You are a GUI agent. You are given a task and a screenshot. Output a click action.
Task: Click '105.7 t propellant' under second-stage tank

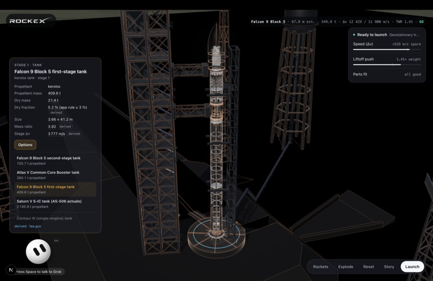point(31,164)
